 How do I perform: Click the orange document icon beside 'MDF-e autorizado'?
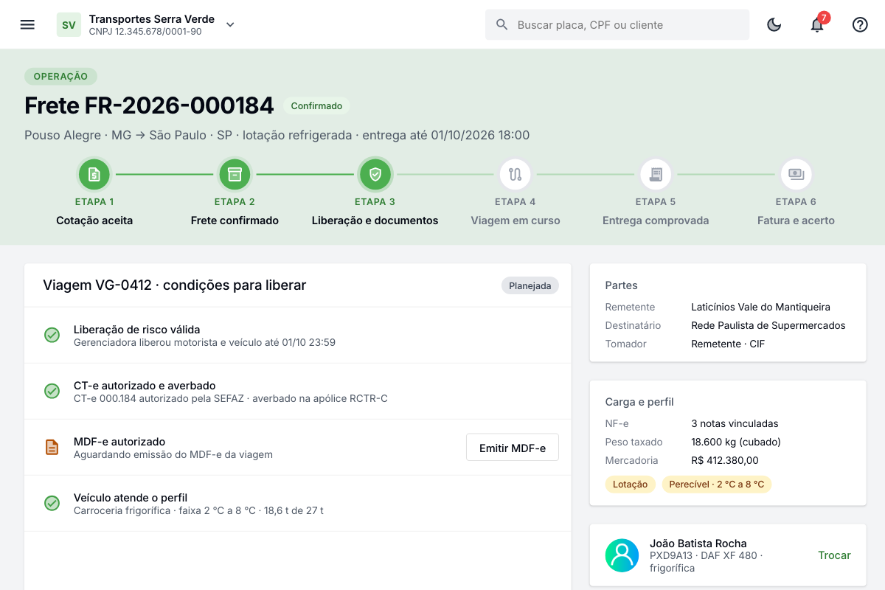(52, 447)
